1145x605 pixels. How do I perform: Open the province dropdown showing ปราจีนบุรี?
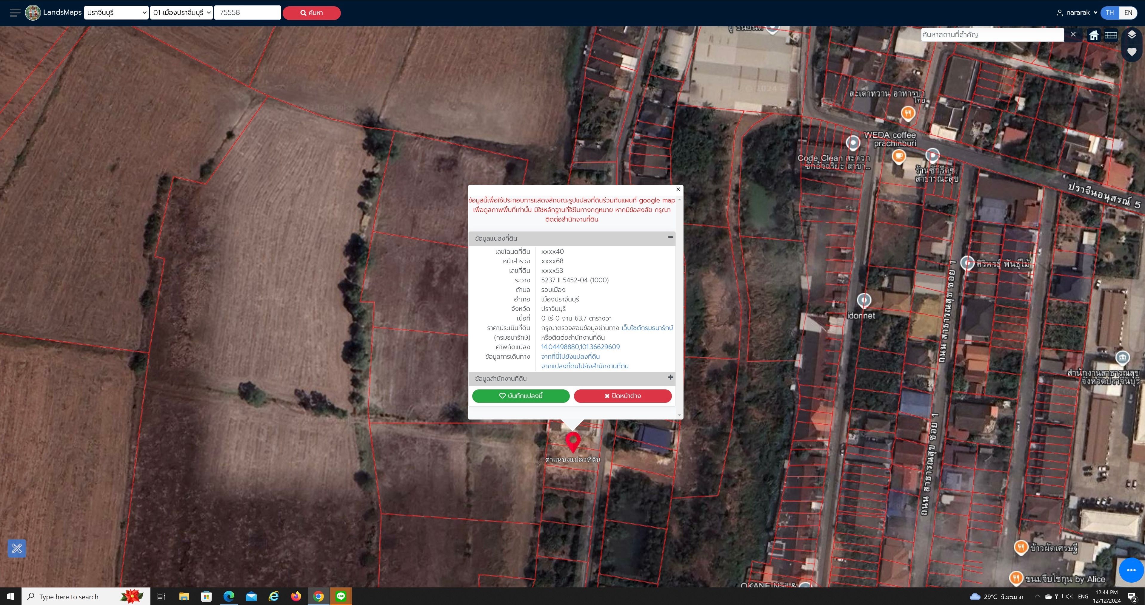116,13
